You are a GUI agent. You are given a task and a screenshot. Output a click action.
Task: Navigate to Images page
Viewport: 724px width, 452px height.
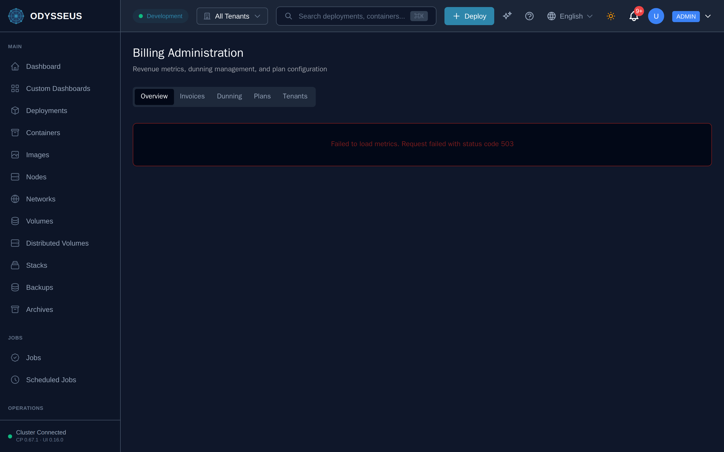(60, 155)
